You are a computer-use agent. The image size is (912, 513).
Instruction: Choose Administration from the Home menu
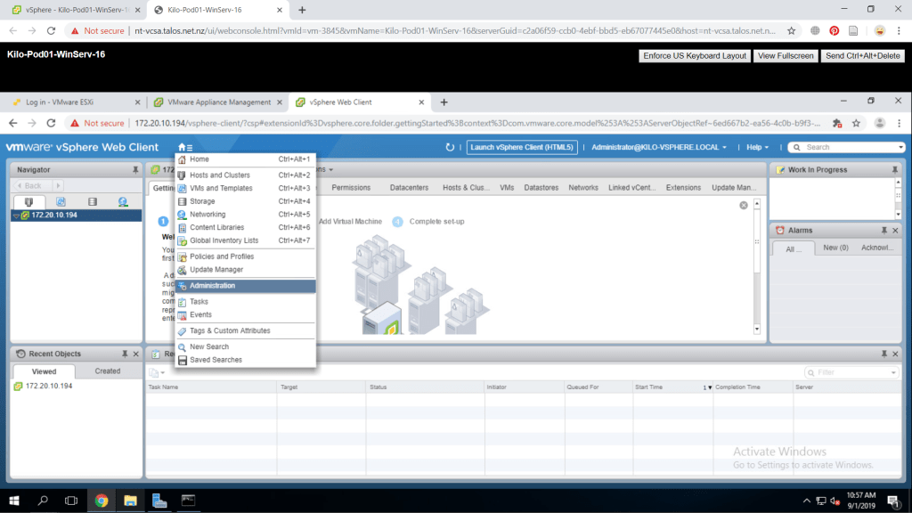coord(212,286)
